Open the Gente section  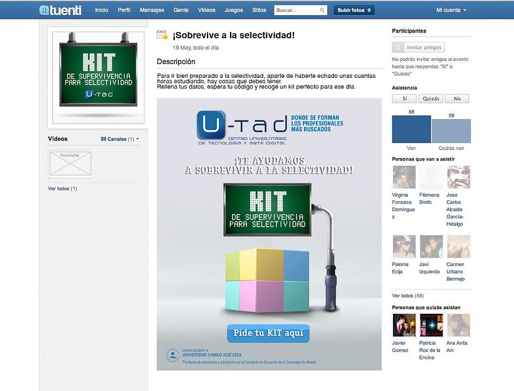pyautogui.click(x=181, y=10)
